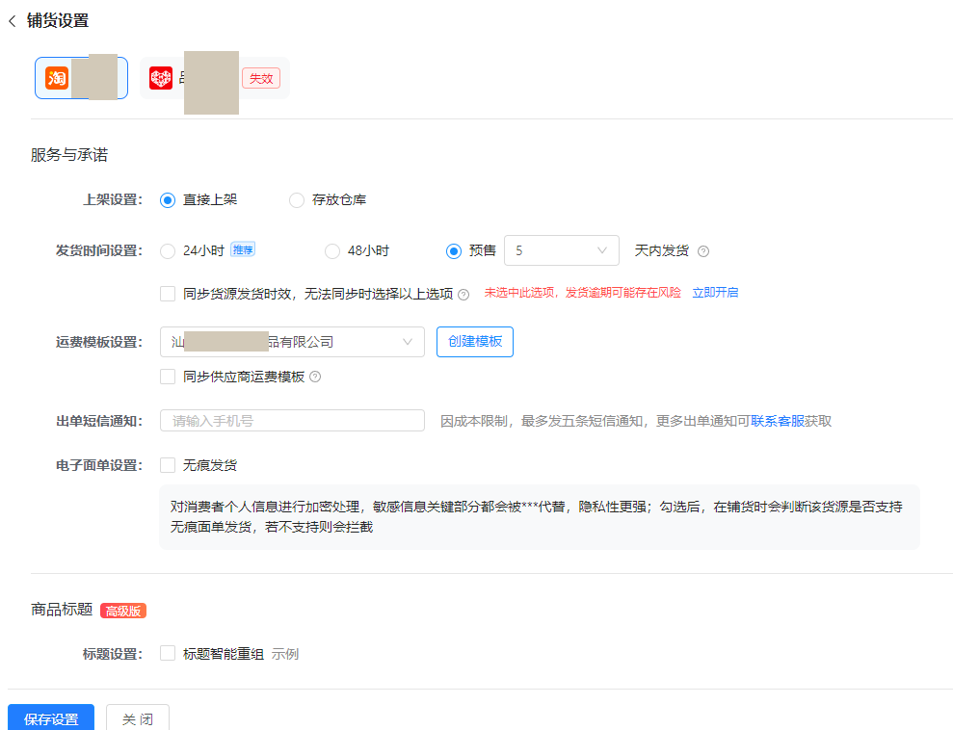Viewport: 953px width, 730px height.
Task: Click help icon beside 同步供应商运费模板
Action: point(315,377)
